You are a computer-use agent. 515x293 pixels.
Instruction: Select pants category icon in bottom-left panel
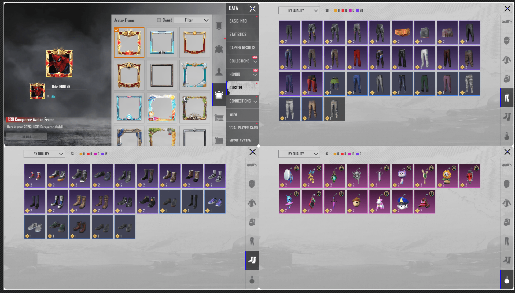click(x=252, y=241)
